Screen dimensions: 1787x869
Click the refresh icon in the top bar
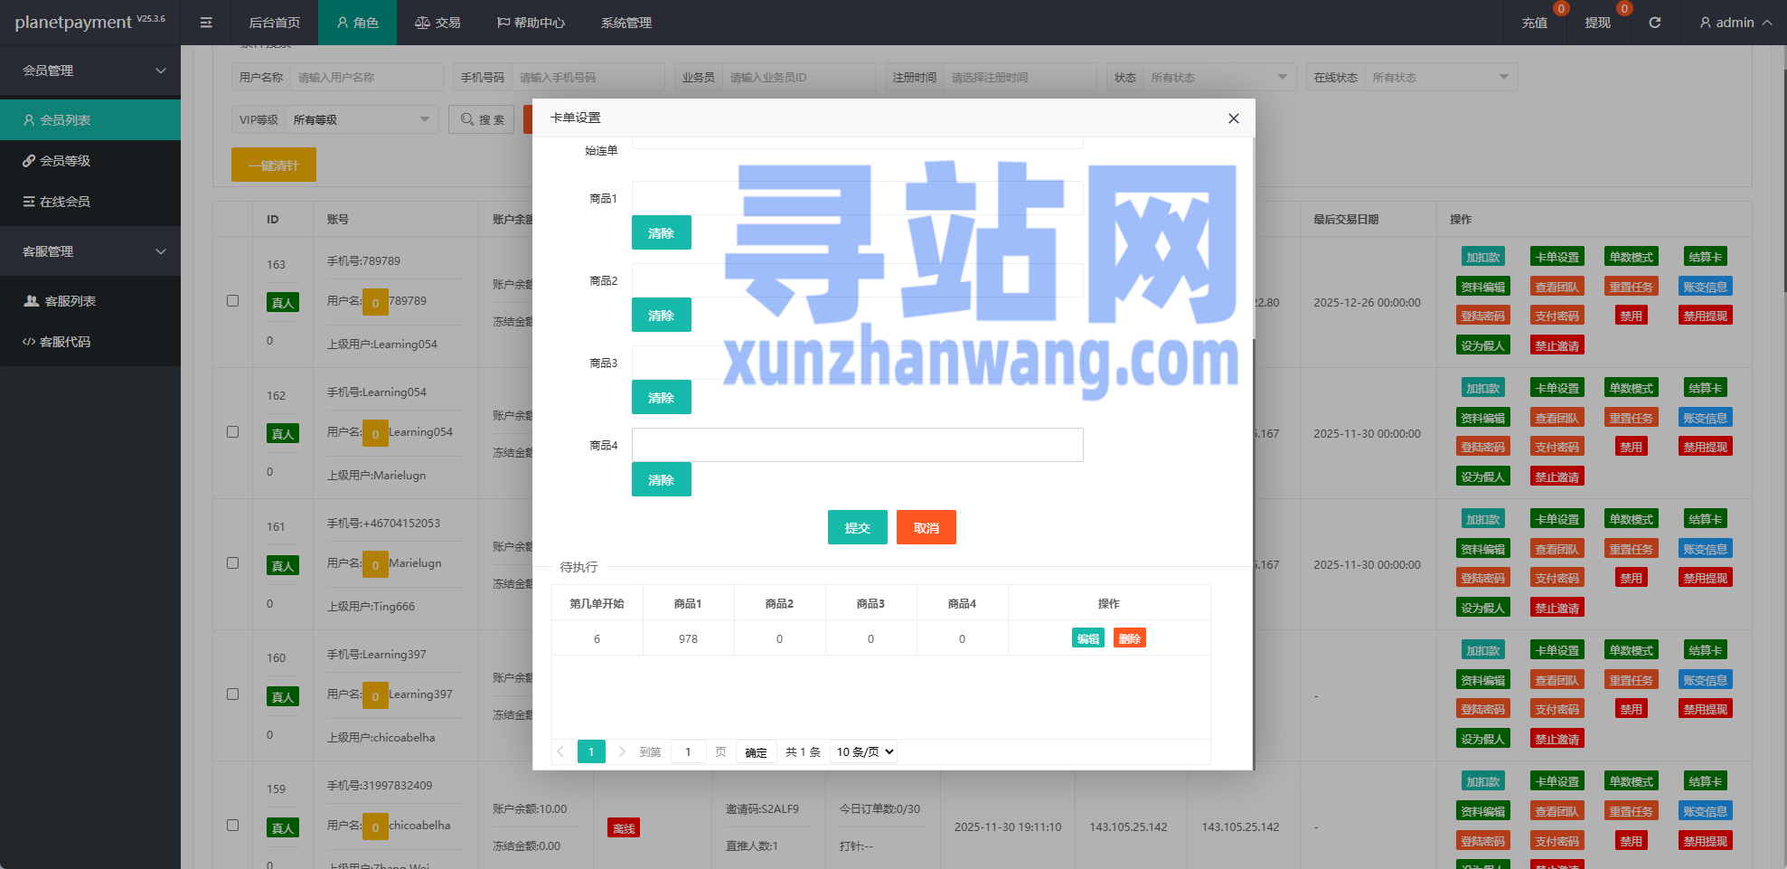pyautogui.click(x=1656, y=23)
